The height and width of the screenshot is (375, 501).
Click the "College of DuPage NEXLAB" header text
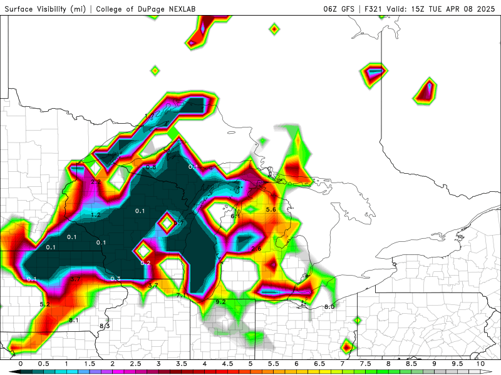[146, 9]
